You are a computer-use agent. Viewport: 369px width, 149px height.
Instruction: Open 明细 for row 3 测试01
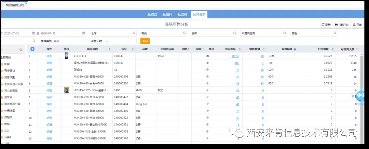(x=49, y=70)
